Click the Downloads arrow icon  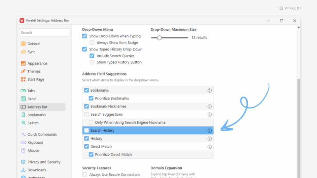tap(23, 170)
